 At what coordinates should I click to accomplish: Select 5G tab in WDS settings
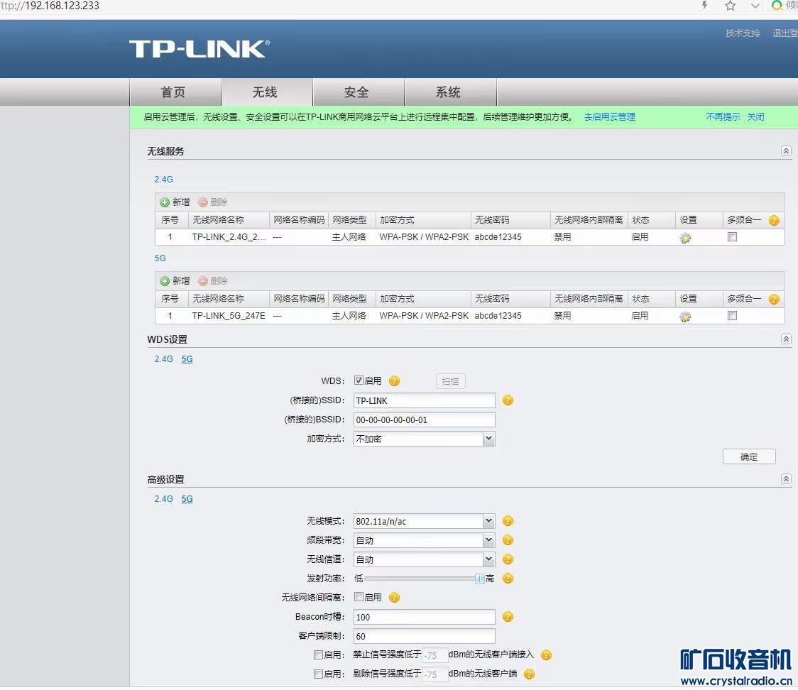(x=187, y=359)
